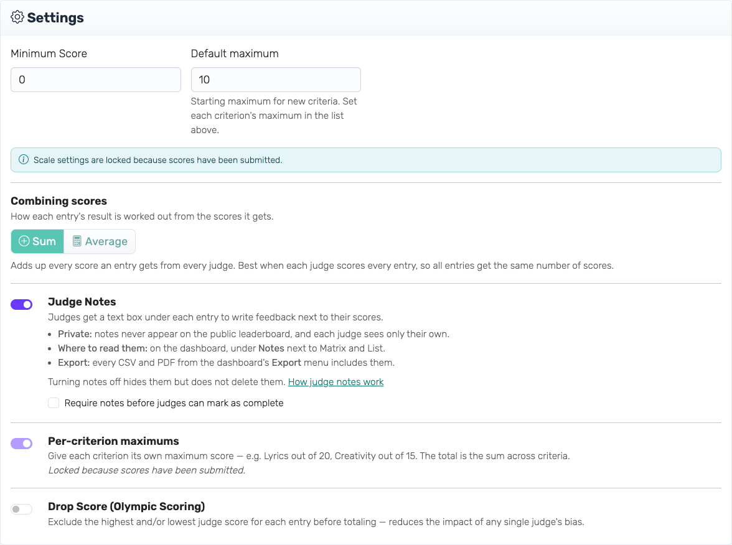Toggle the Judge Notes switch off
The image size is (732, 545).
(21, 305)
